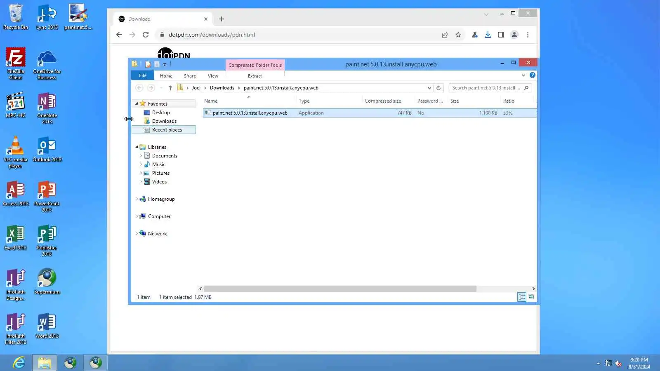Expand the Network tree node
This screenshot has width=660, height=371.
(137, 234)
